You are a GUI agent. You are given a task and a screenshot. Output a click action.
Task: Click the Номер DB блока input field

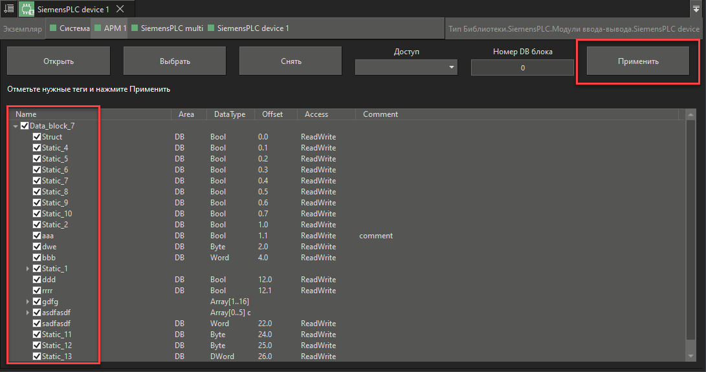point(522,68)
